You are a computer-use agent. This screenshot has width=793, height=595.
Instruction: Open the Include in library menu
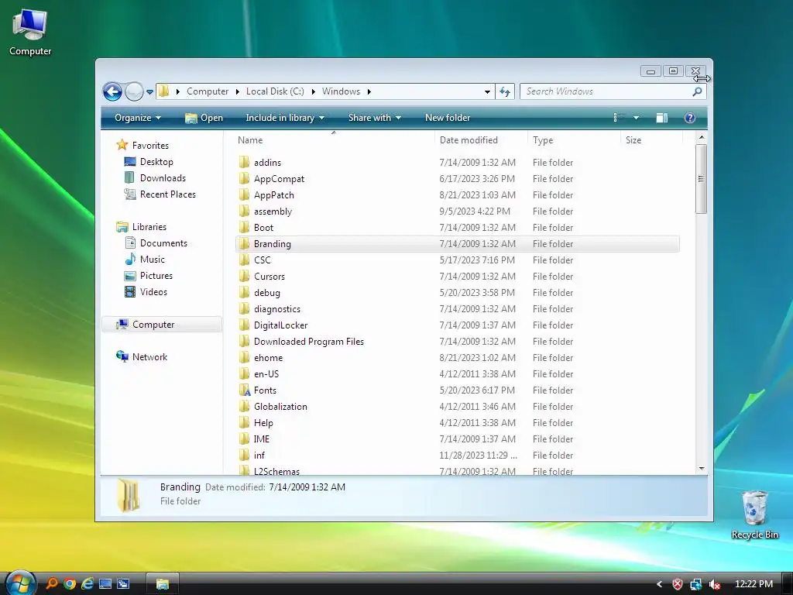pos(285,118)
